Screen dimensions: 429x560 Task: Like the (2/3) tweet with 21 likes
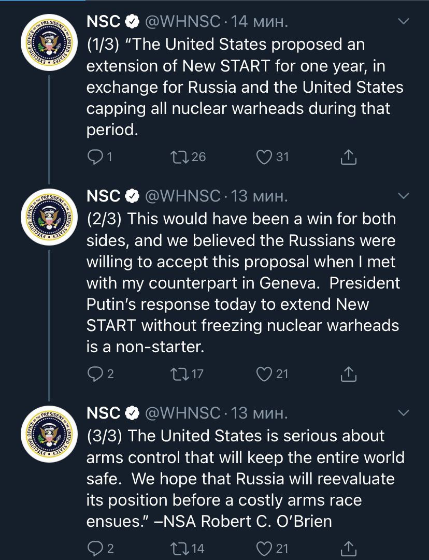tap(264, 374)
